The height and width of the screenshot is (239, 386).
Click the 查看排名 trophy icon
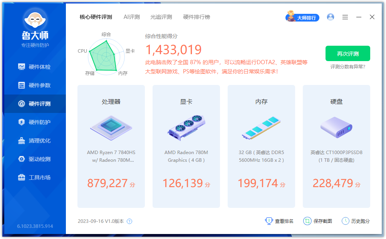coord(269,221)
